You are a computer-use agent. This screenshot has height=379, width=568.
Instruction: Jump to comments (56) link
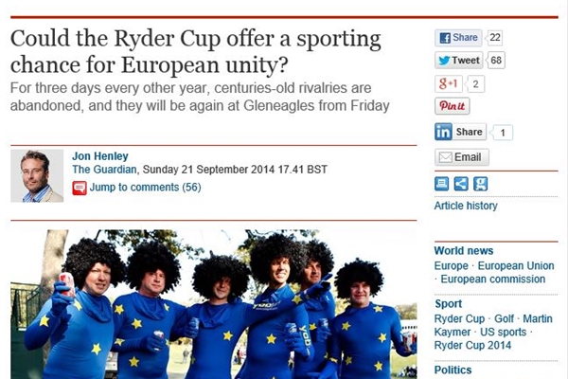click(x=145, y=188)
